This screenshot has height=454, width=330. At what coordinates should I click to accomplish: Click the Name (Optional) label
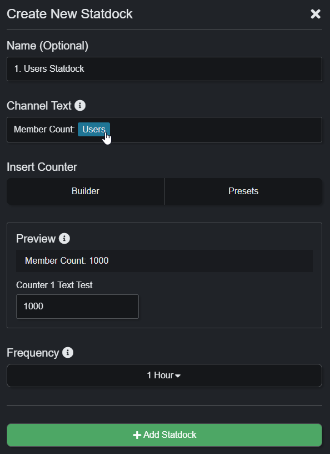(x=47, y=46)
